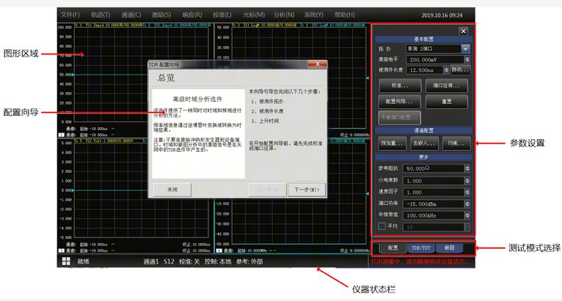Click the 速度因子 1.000 field

point(434,192)
